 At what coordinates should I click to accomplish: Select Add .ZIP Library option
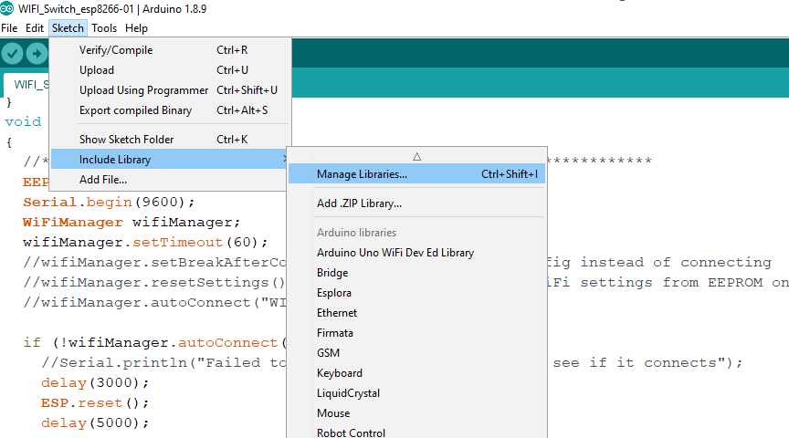pyautogui.click(x=359, y=203)
